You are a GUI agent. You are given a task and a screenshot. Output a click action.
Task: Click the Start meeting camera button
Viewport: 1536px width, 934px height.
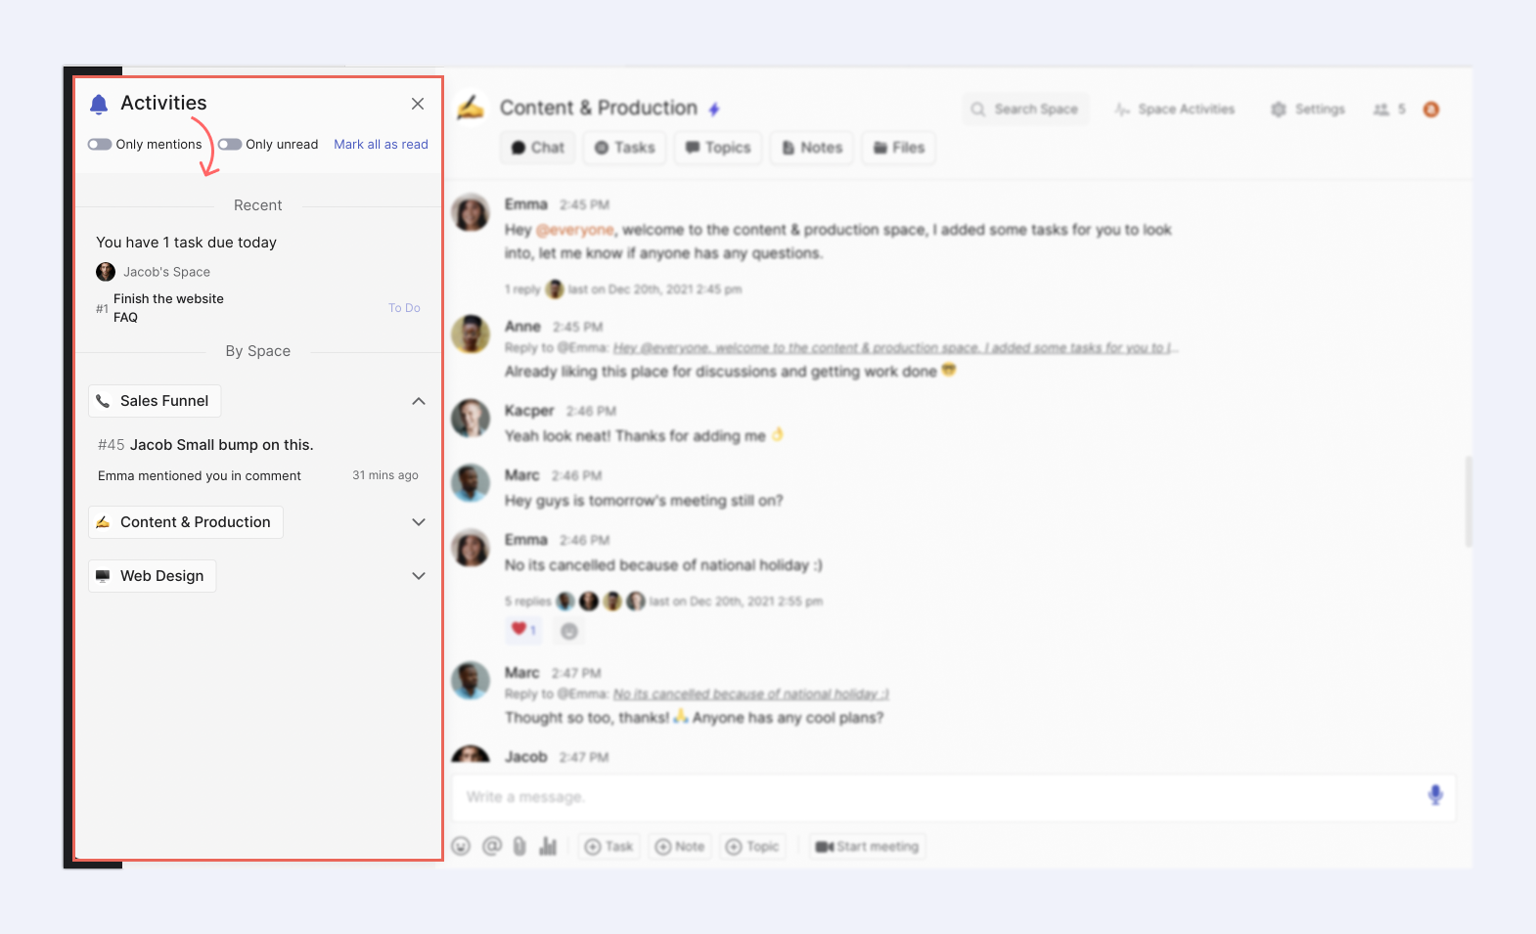pyautogui.click(x=867, y=847)
